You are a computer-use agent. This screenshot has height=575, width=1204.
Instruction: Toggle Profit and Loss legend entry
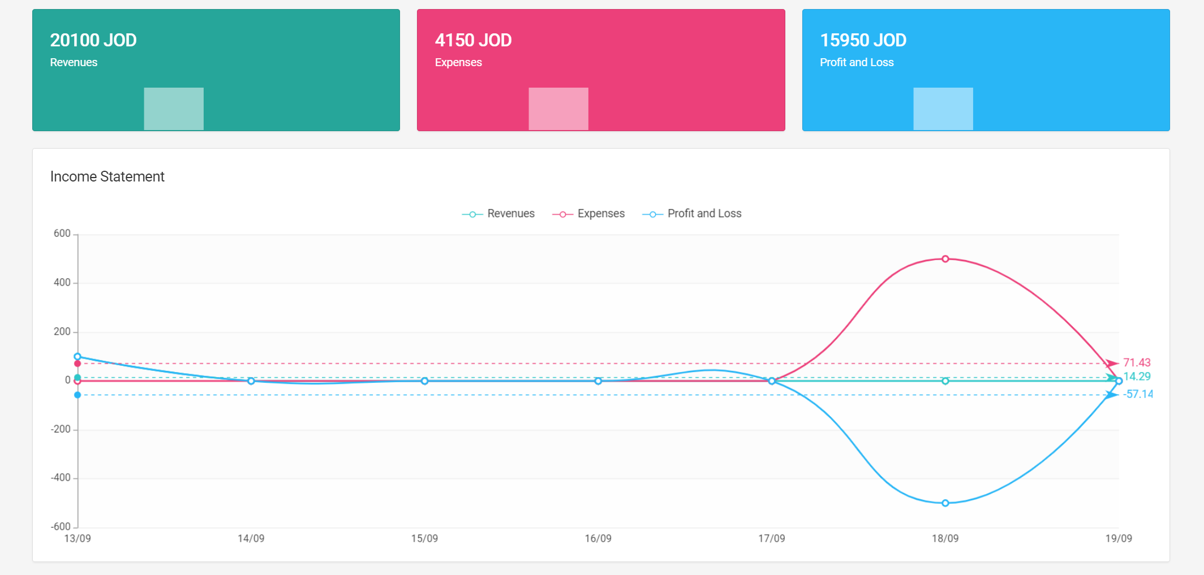692,214
